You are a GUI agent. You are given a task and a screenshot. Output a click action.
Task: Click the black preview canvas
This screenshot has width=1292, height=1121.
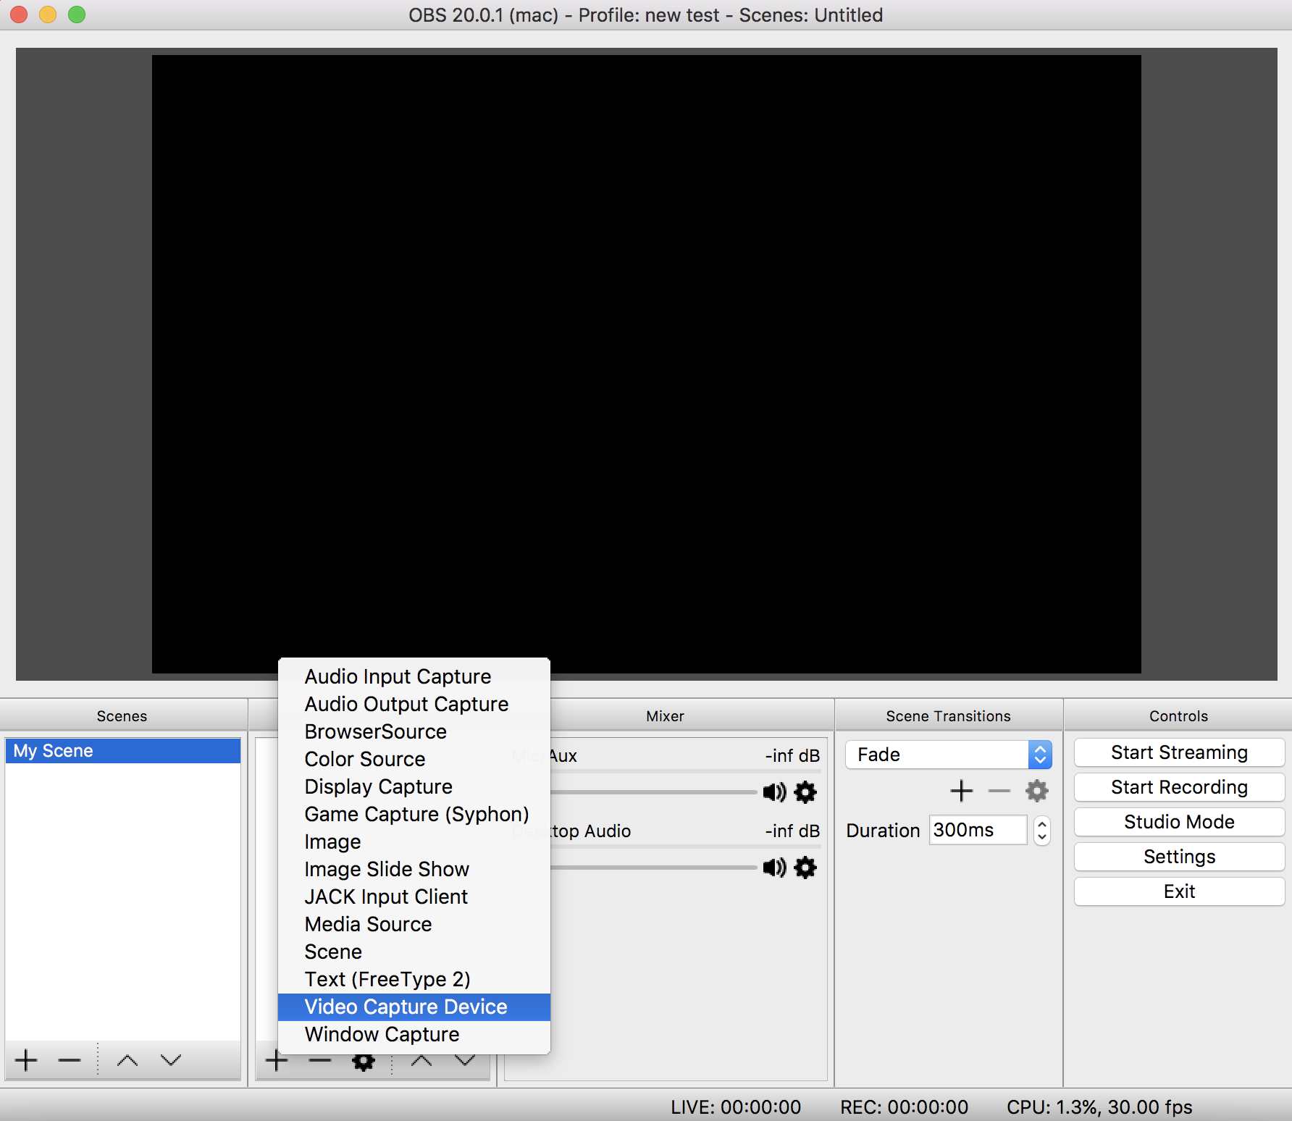(646, 364)
